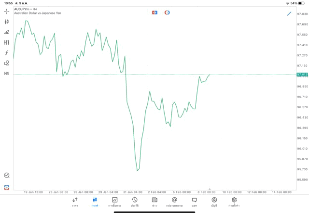Open the indicators function icon
309x215 pixels.
click(6, 53)
